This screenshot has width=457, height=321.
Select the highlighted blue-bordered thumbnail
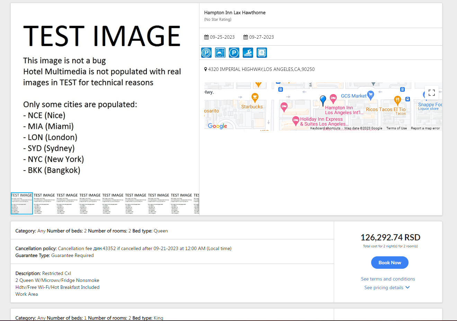22,203
